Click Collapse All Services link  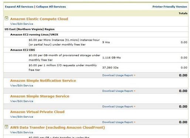point(51,7)
